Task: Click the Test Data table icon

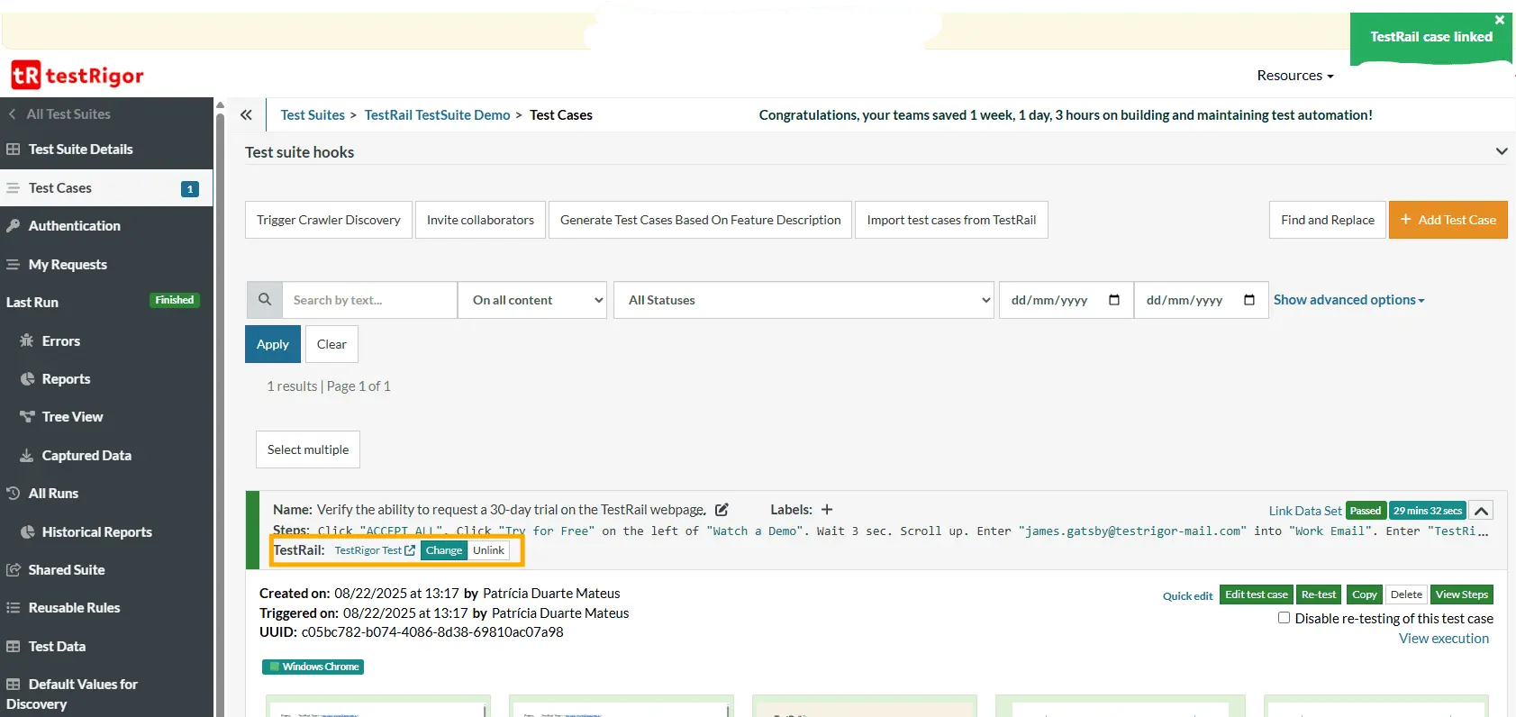Action: (13, 647)
